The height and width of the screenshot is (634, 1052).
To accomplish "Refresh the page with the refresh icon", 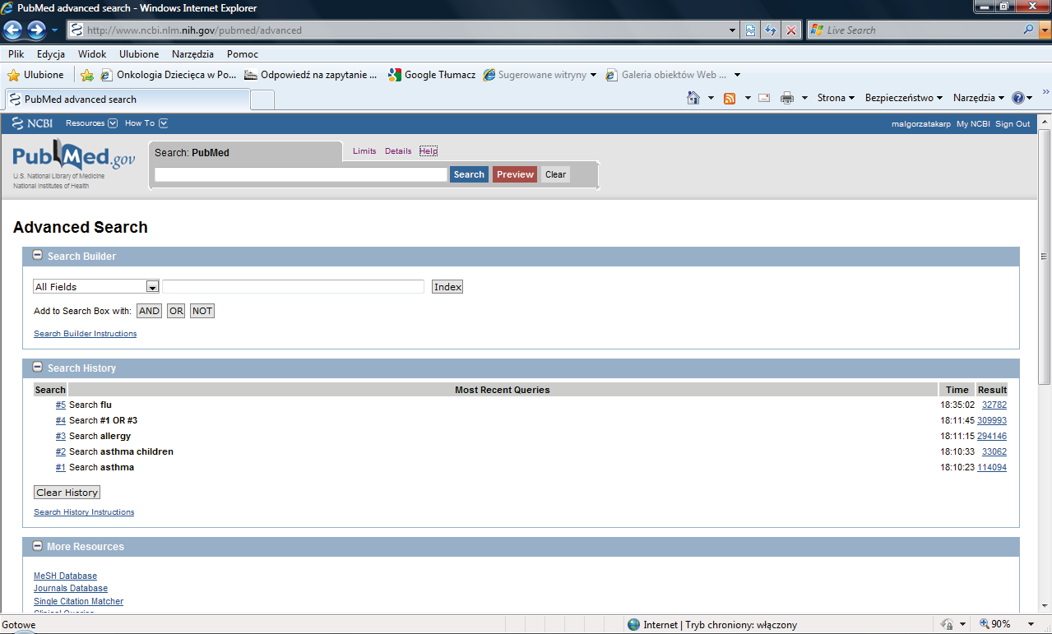I will [771, 30].
